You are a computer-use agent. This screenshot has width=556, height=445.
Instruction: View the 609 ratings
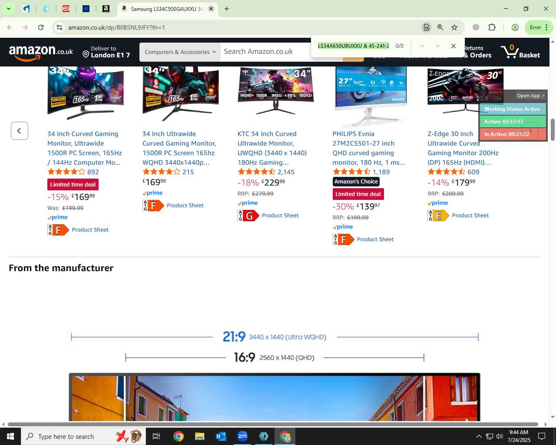point(473,172)
